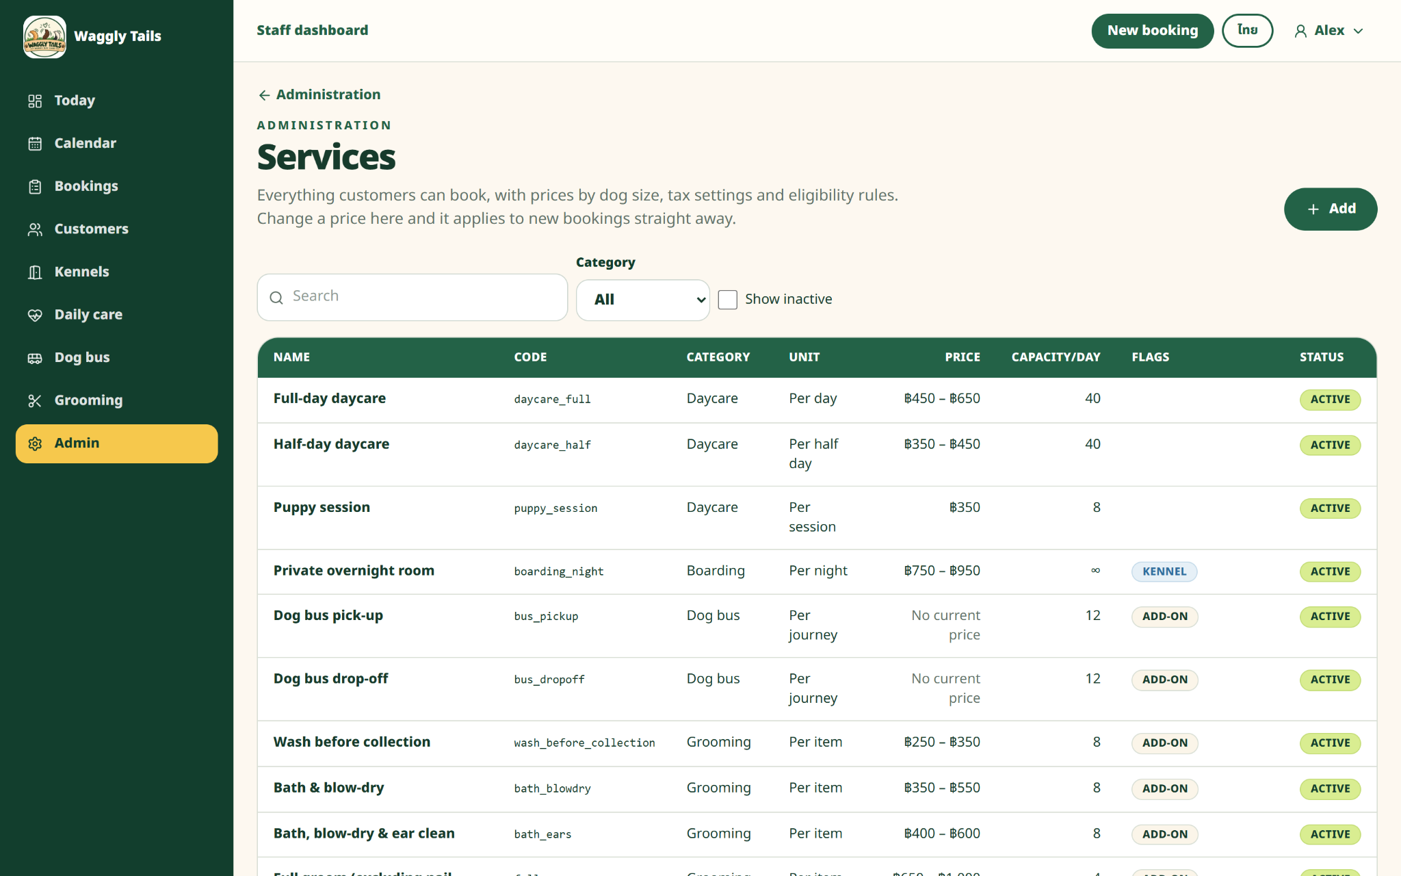Viewport: 1401px width, 876px height.
Task: Click ADD-ON badge in Bath & blow-dry row
Action: [x=1164, y=788]
